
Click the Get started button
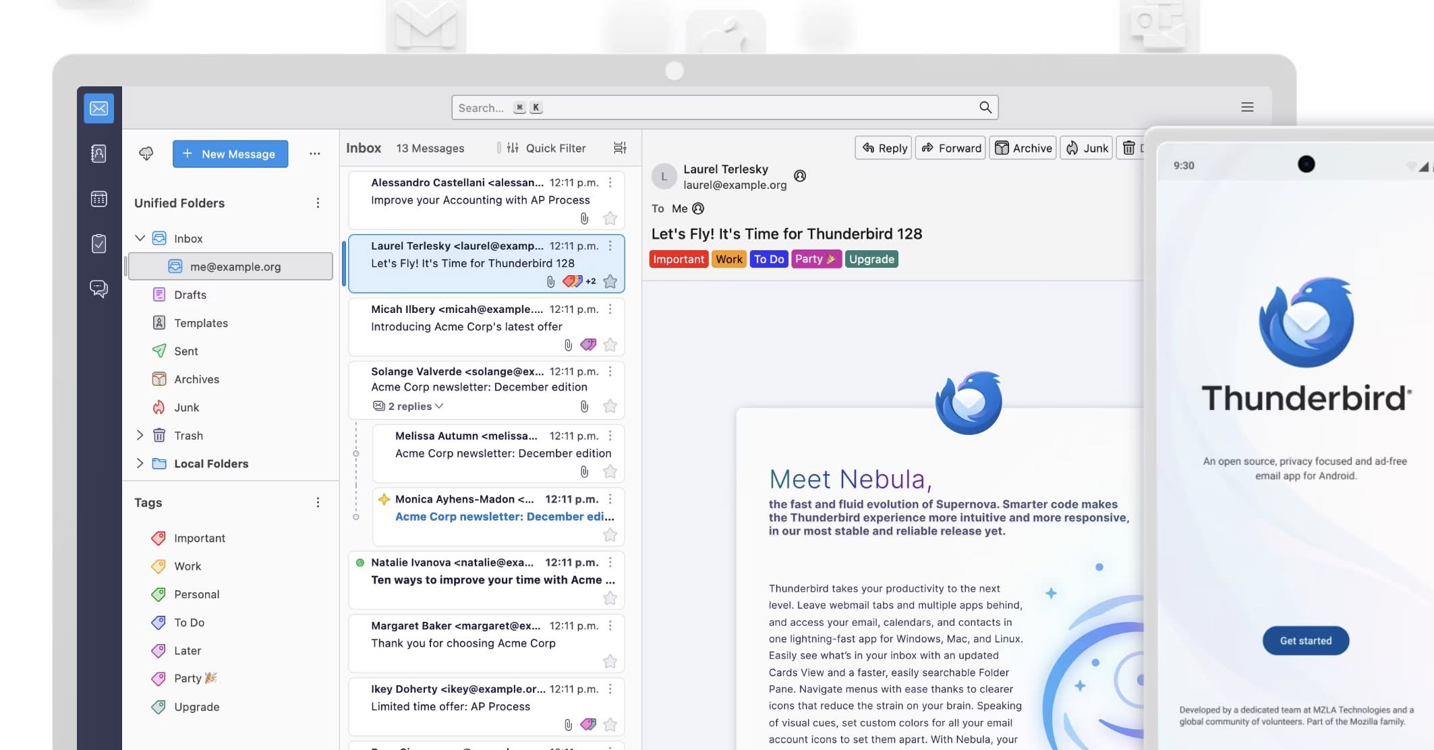tap(1305, 641)
